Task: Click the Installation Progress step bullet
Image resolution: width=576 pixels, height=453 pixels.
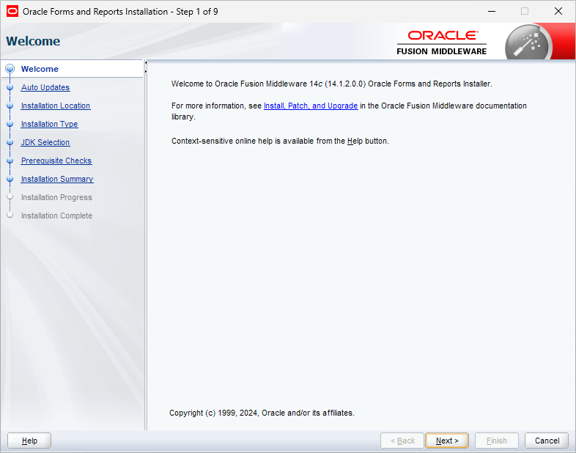Action: click(10, 196)
